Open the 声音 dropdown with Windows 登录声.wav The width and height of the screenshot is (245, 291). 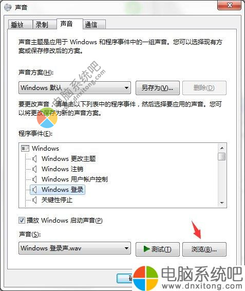tap(75, 248)
